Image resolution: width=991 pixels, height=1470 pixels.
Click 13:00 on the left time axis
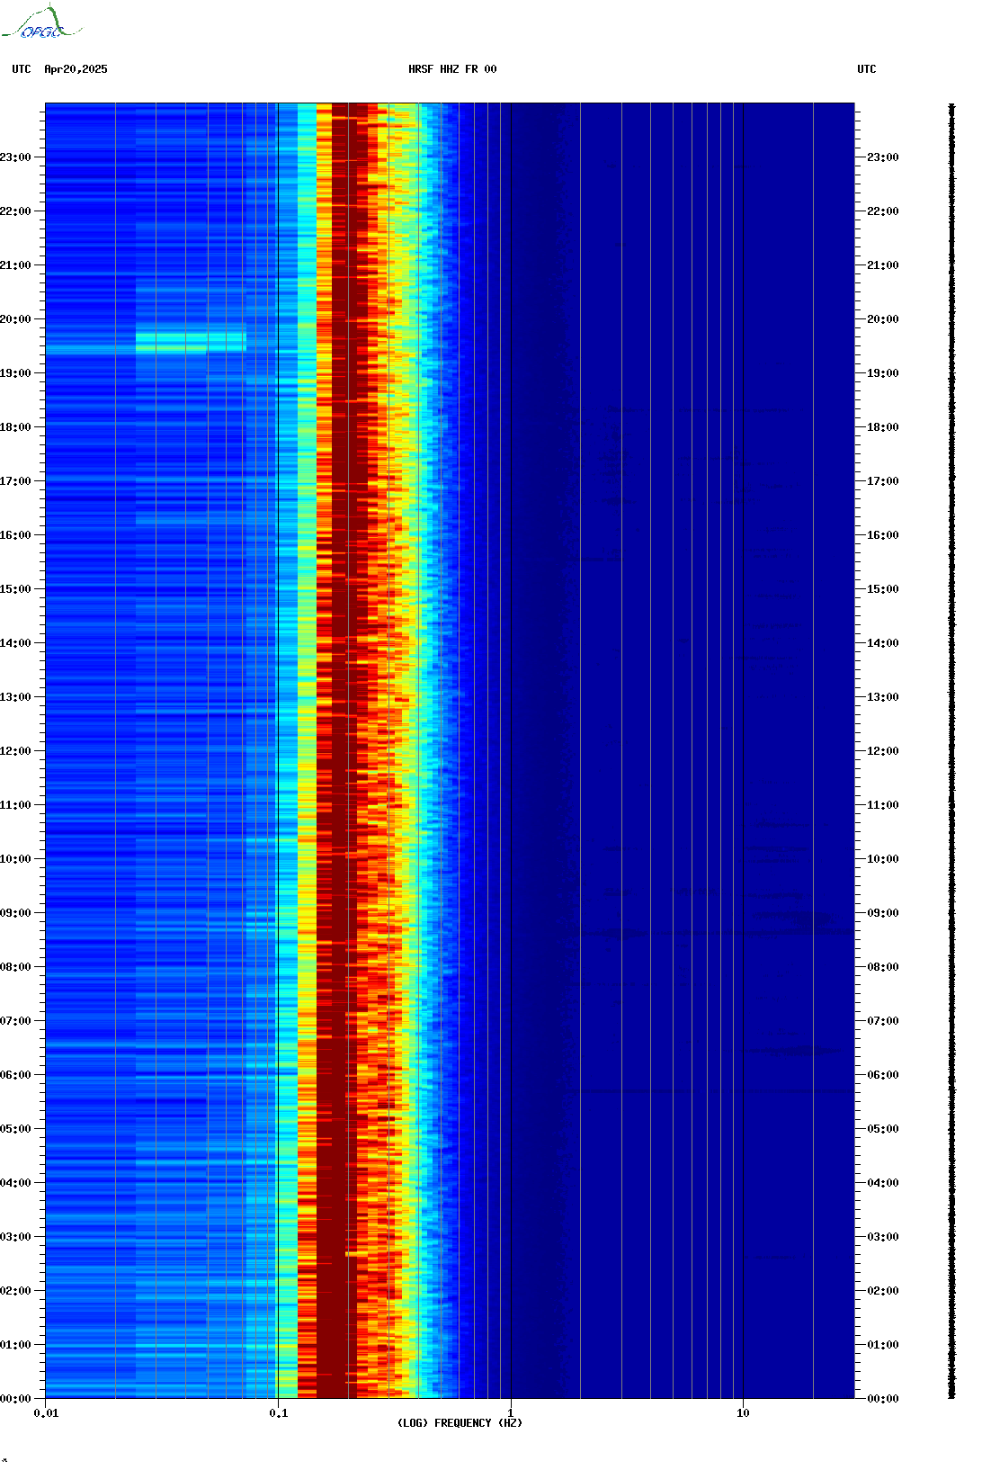pos(15,697)
